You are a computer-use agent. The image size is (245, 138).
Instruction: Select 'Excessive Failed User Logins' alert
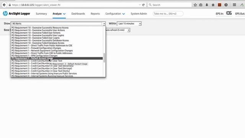tap(57, 38)
